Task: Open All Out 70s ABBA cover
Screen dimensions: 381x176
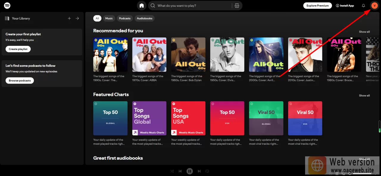Action: (x=149, y=54)
